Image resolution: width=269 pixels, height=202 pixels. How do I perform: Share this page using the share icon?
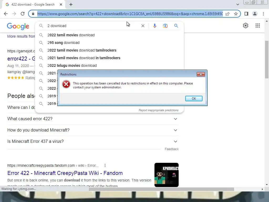click(x=227, y=14)
